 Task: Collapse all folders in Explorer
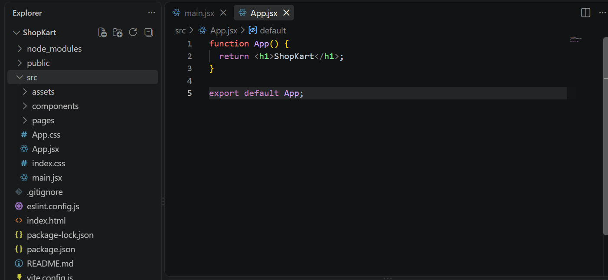coord(149,32)
